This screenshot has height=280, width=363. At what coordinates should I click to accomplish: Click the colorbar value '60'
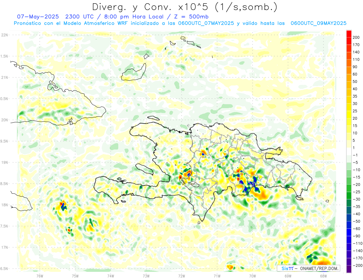355,74
